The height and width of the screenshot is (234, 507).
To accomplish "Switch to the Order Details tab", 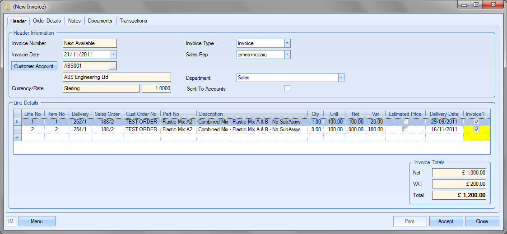I will (x=47, y=21).
